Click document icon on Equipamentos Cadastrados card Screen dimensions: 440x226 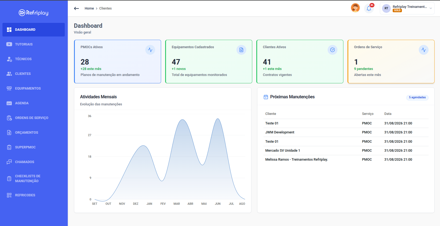coord(241,50)
